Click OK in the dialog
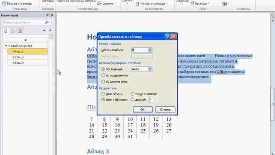 (x=143, y=109)
